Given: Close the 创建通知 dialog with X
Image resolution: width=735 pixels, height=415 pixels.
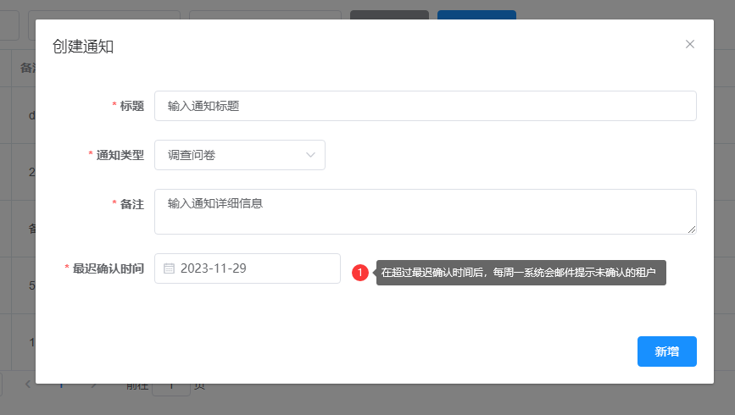Looking at the screenshot, I should (x=690, y=44).
